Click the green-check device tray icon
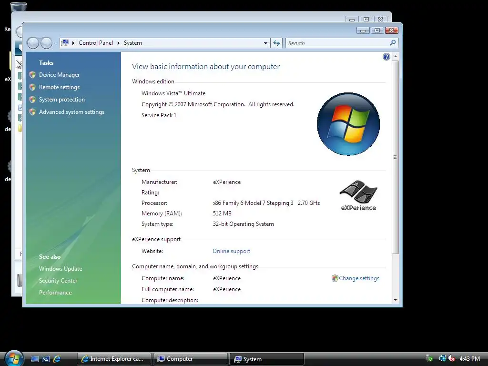488x366 pixels. click(x=429, y=358)
